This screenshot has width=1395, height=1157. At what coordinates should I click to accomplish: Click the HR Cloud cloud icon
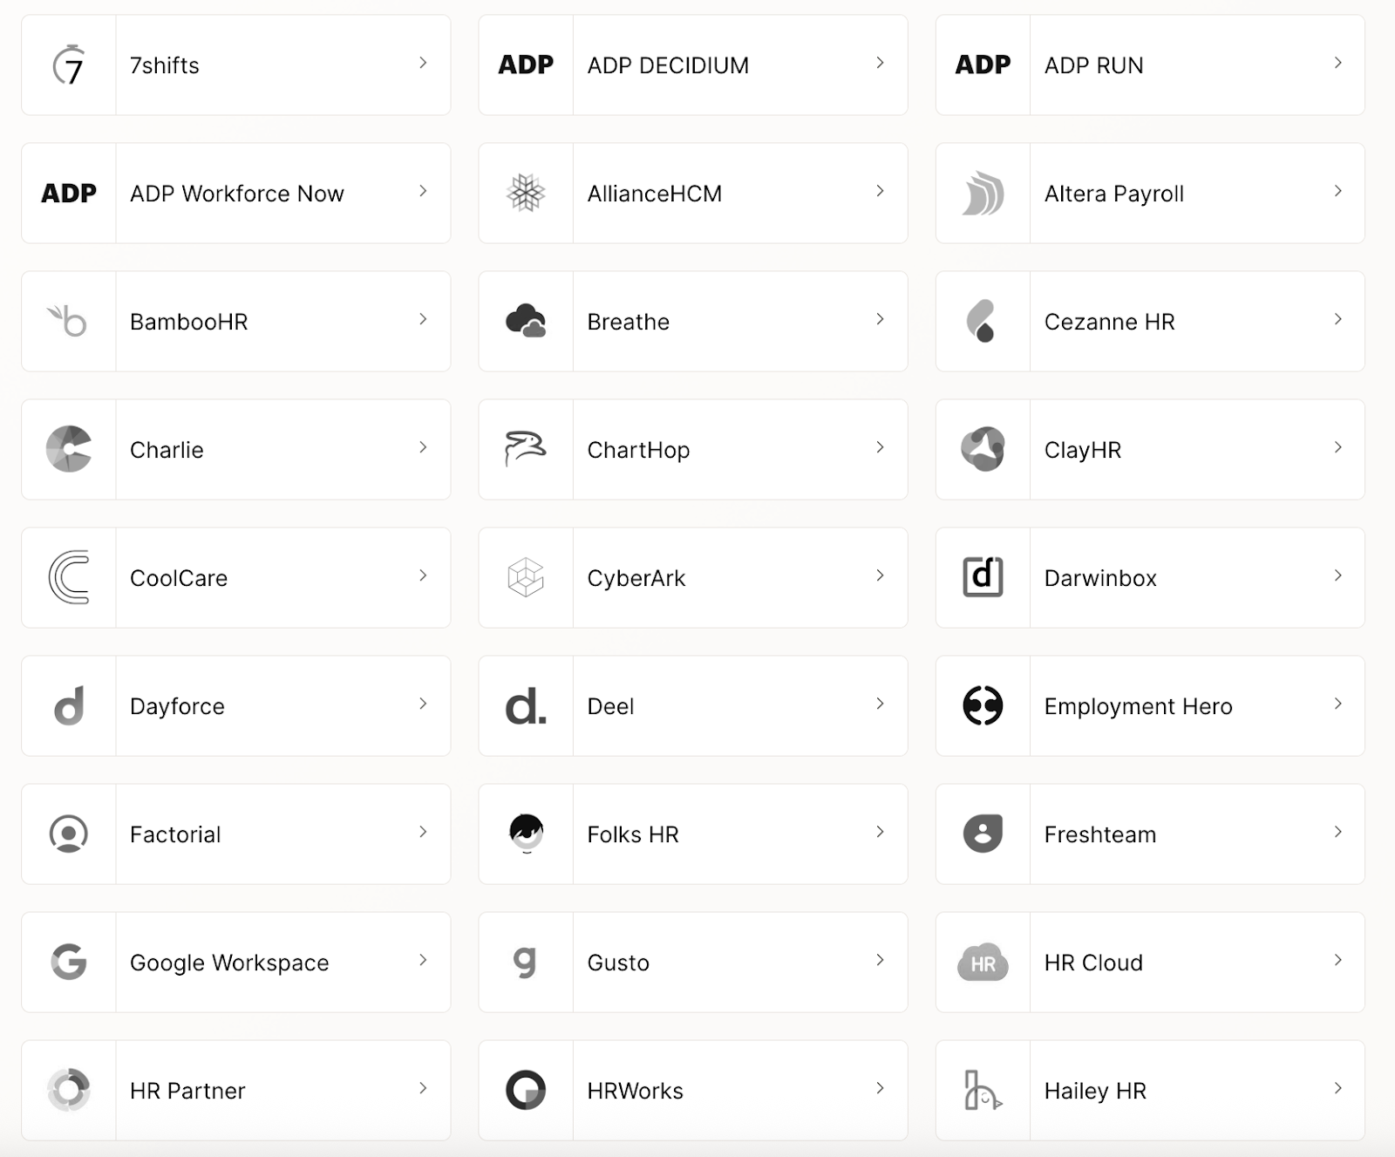[983, 962]
